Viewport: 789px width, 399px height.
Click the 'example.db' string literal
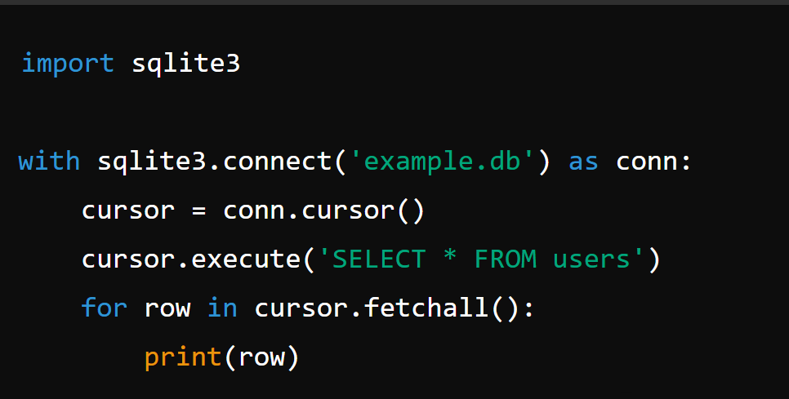click(442, 162)
